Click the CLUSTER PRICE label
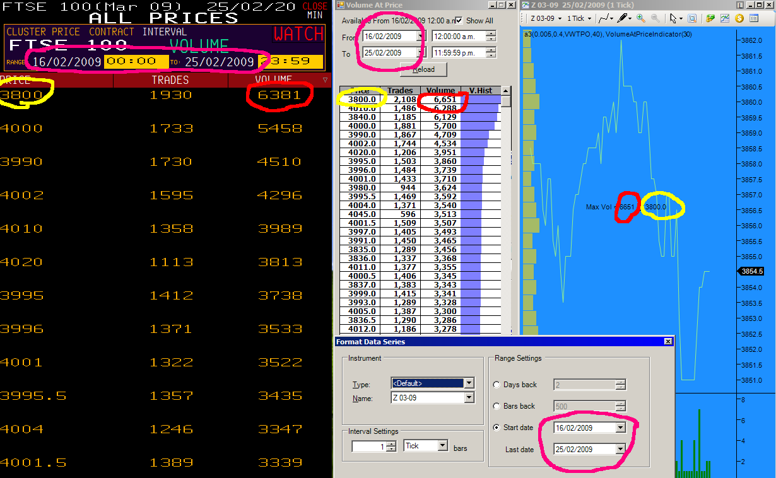 click(x=43, y=32)
